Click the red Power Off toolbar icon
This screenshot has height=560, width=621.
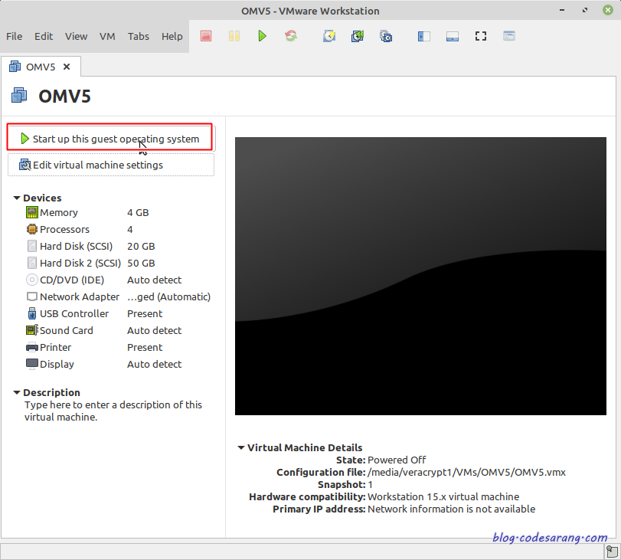[x=206, y=36]
